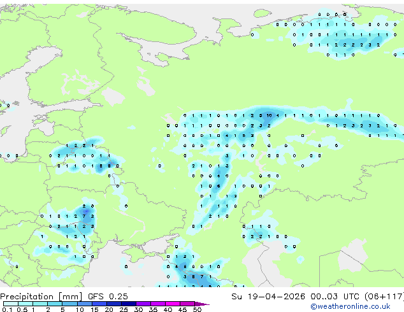Screen dimensions: 404x312
Task: Click the 'Su 19-04-2026' date text
Action: click(268, 297)
